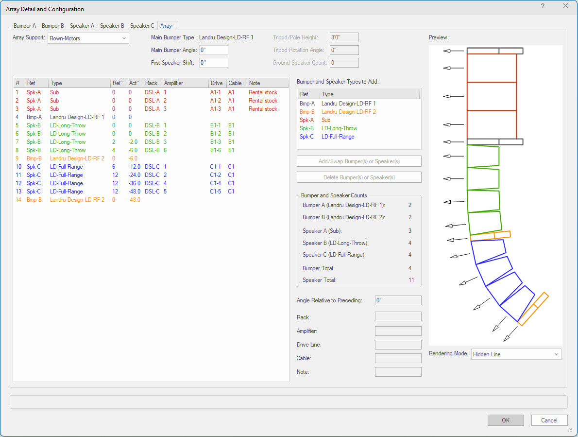Open the Bumper B tab
The image size is (578, 437).
coord(53,26)
